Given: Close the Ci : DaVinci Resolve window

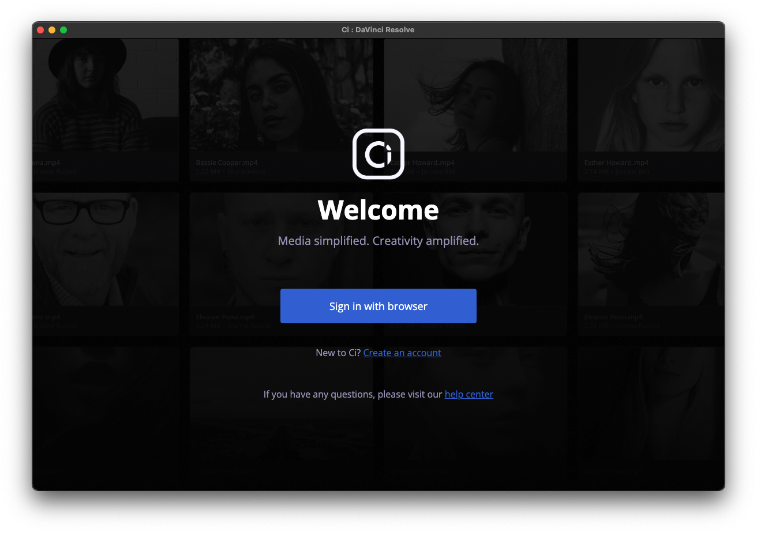Looking at the screenshot, I should coord(40,30).
